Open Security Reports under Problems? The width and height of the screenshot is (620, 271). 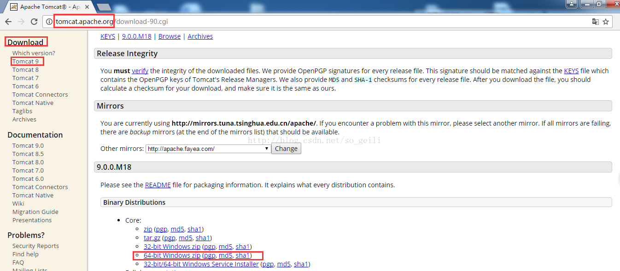click(35, 246)
